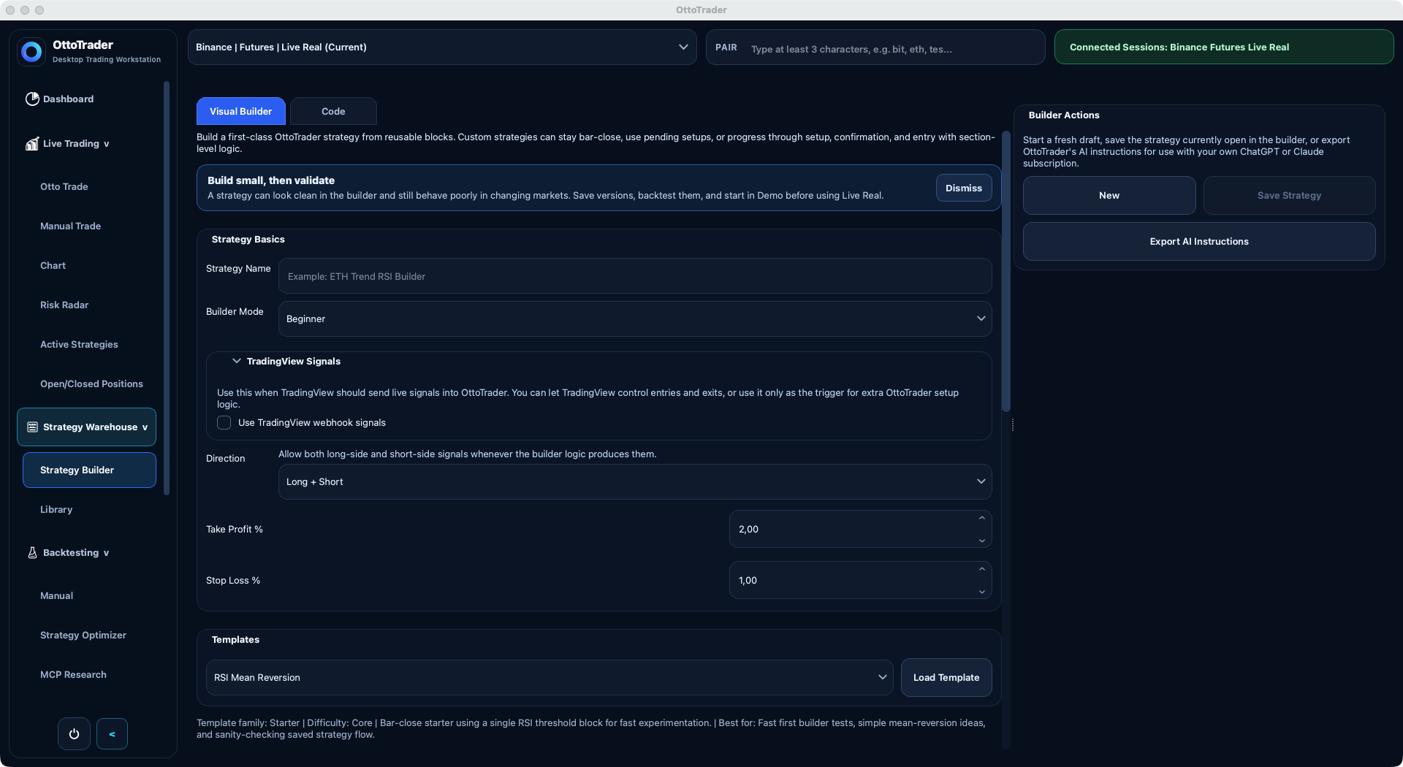
Task: Click the Load Template button
Action: (x=946, y=678)
